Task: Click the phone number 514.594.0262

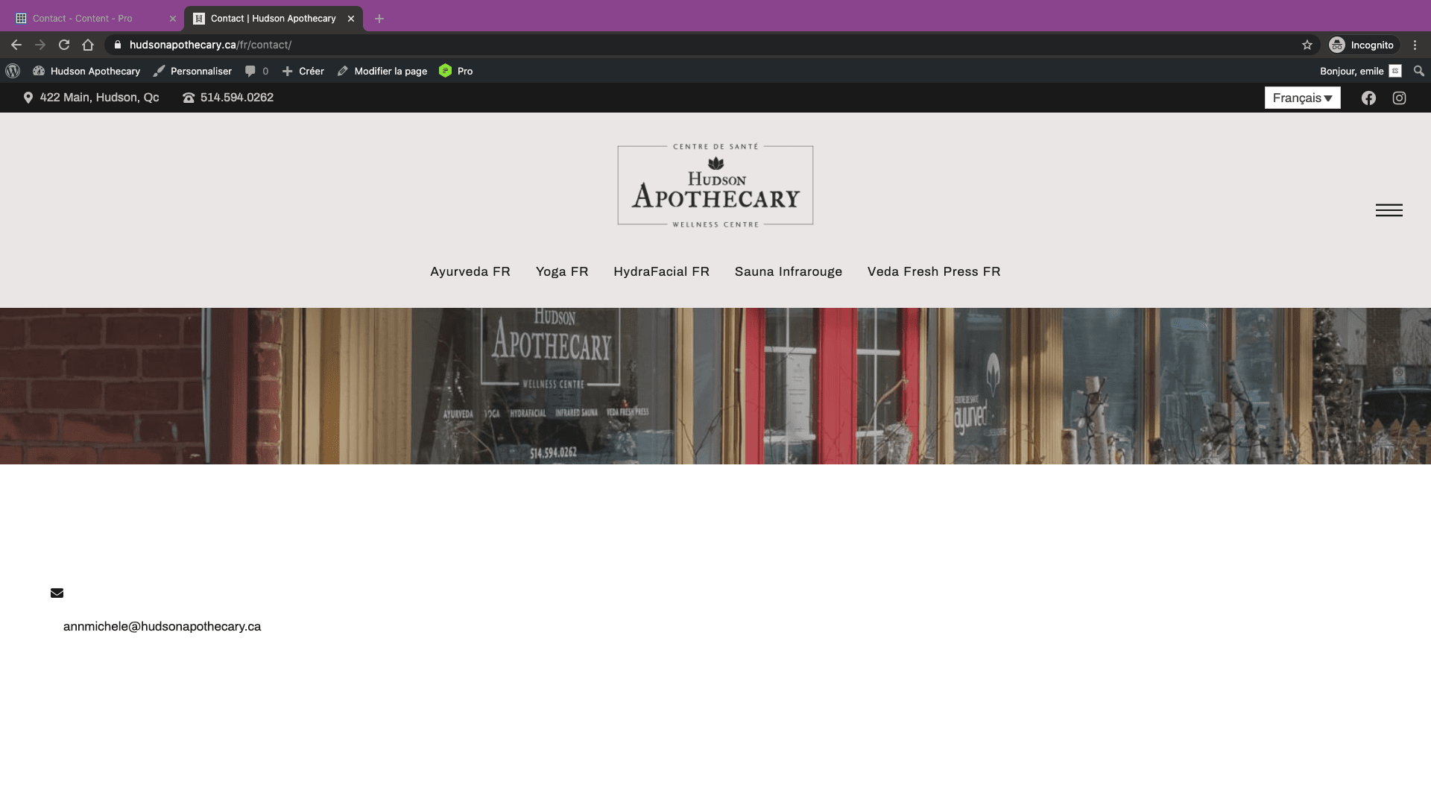Action: pos(237,98)
